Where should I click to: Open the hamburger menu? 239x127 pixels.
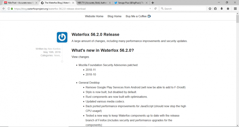(x=235, y=9)
